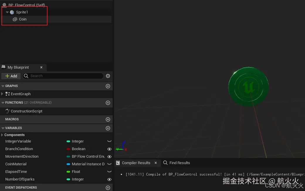Select the IntegerVariable variable

click(x=18, y=141)
